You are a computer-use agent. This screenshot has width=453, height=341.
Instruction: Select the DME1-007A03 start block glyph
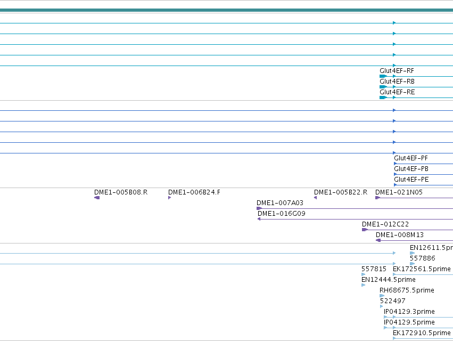[259, 208]
